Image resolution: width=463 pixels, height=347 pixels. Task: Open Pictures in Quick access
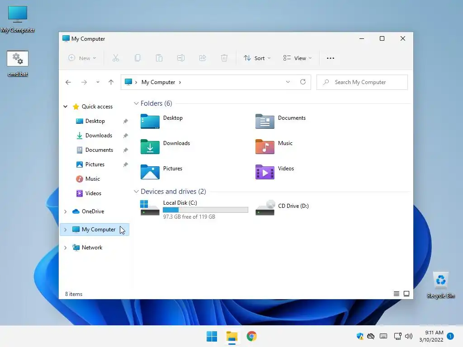pyautogui.click(x=95, y=164)
